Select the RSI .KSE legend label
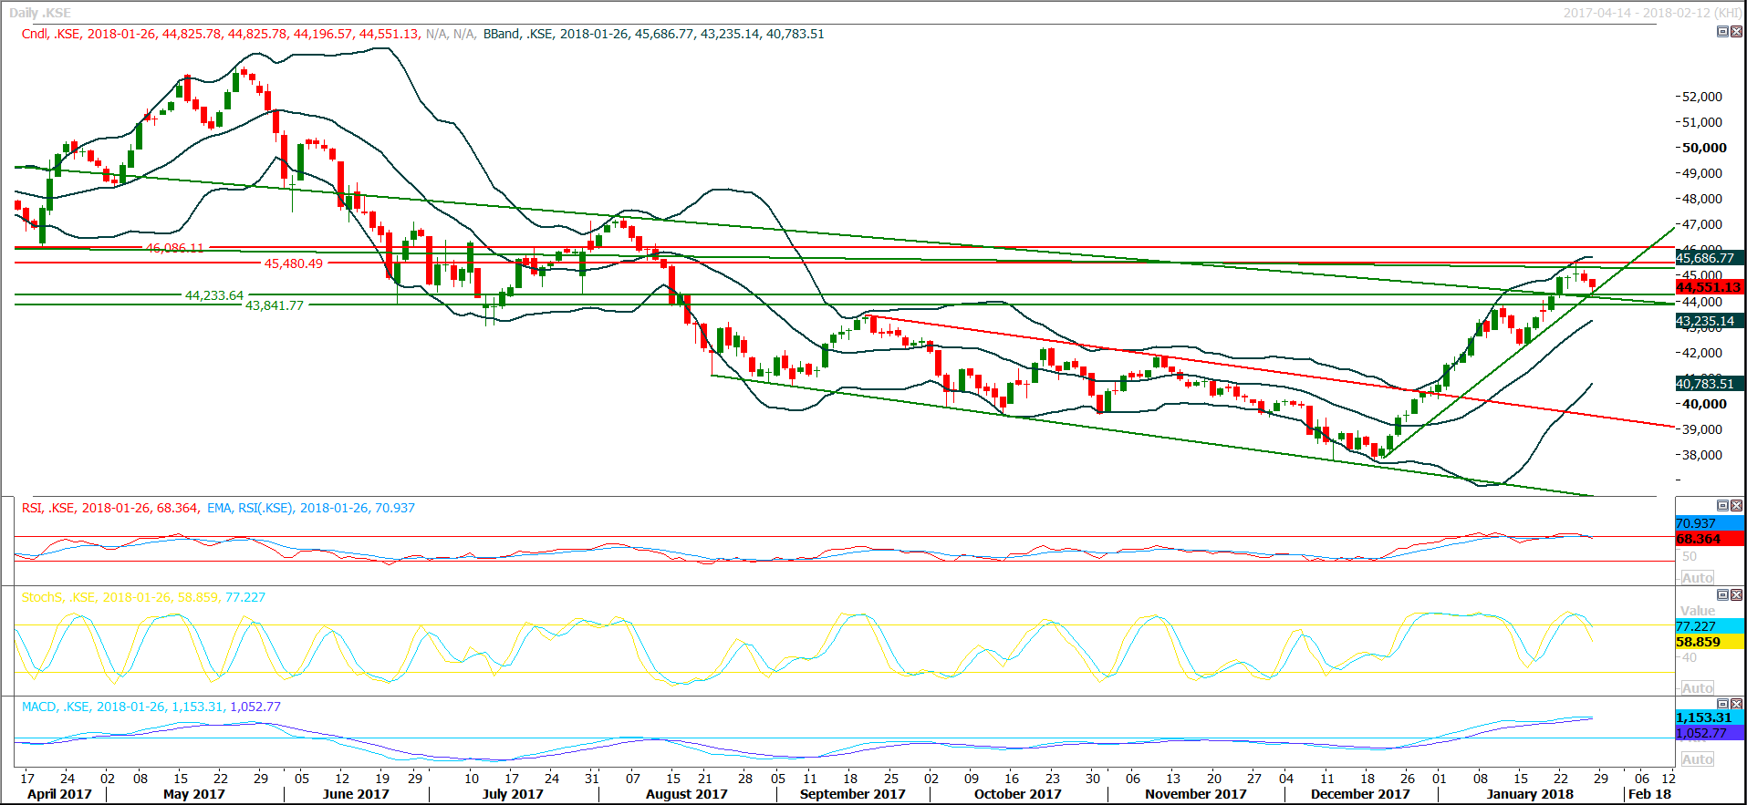Screen dimensions: 1747x805 [x=110, y=508]
